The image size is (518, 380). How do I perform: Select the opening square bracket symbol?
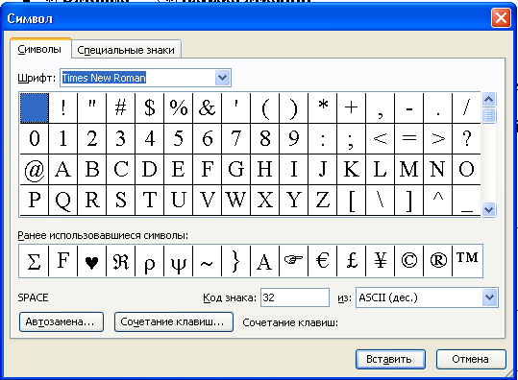(351, 201)
